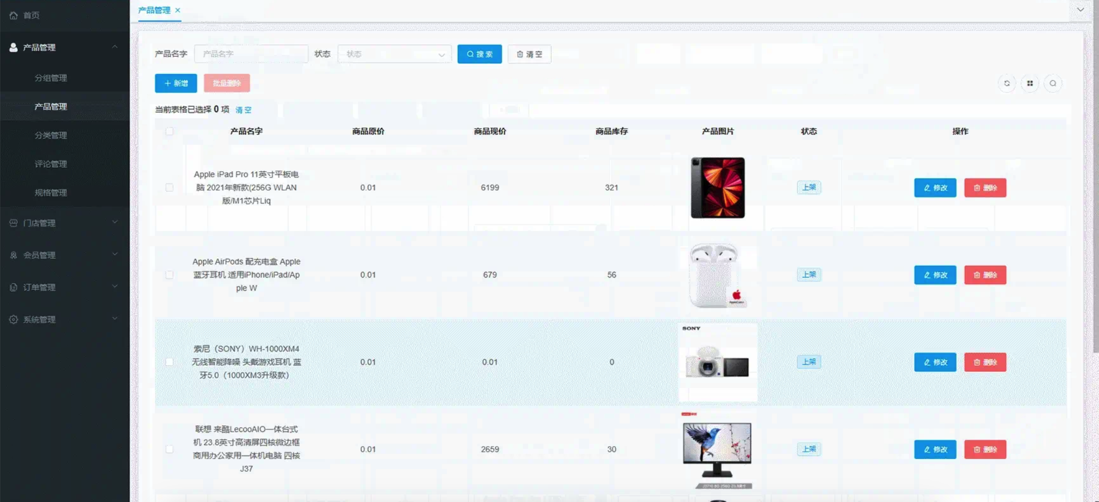Image resolution: width=1099 pixels, height=502 pixels.
Task: Delete the 联想 来酷Lecoo row
Action: [x=985, y=450]
